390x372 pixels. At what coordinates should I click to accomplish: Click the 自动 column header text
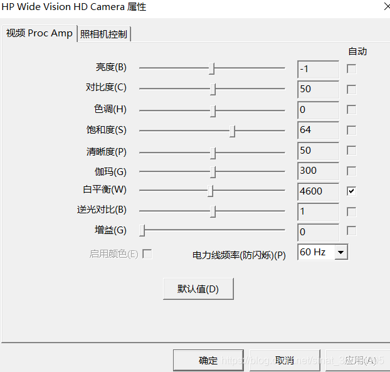357,51
